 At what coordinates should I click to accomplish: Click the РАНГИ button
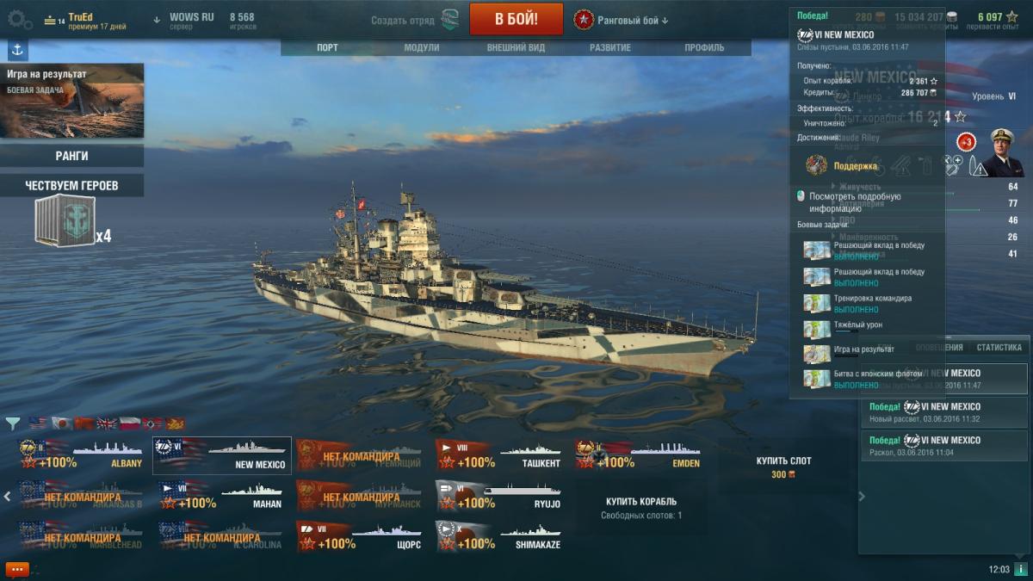[x=71, y=156]
